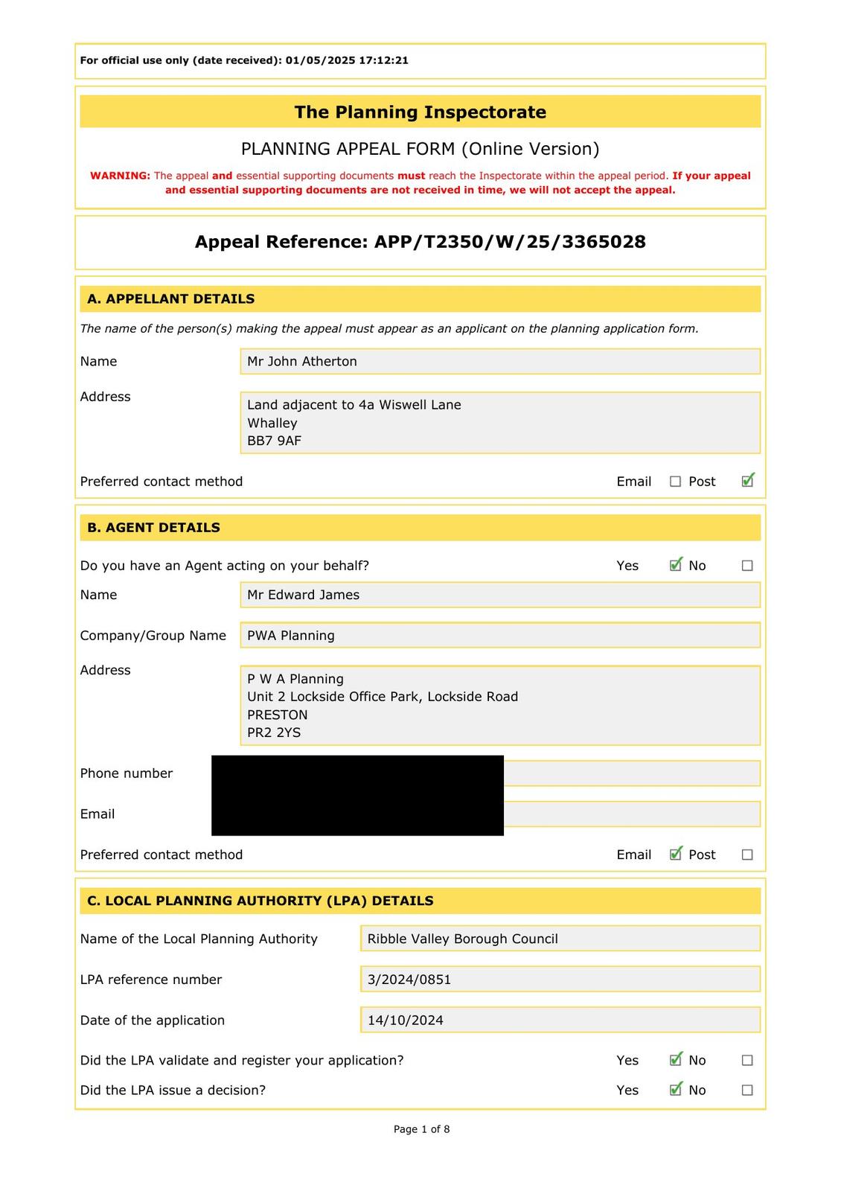Image resolution: width=841 pixels, height=1191 pixels.
Task: Edit the agent Address field with Lockside Road
Action: (x=499, y=706)
